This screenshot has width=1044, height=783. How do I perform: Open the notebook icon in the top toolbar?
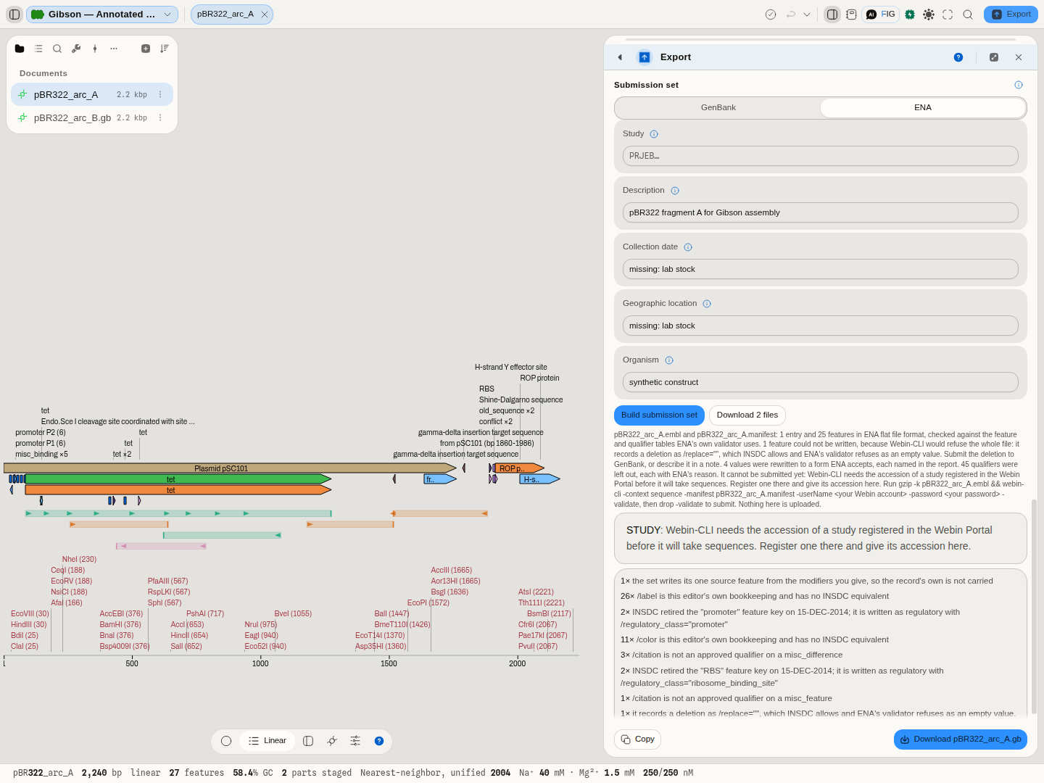pyautogui.click(x=851, y=14)
